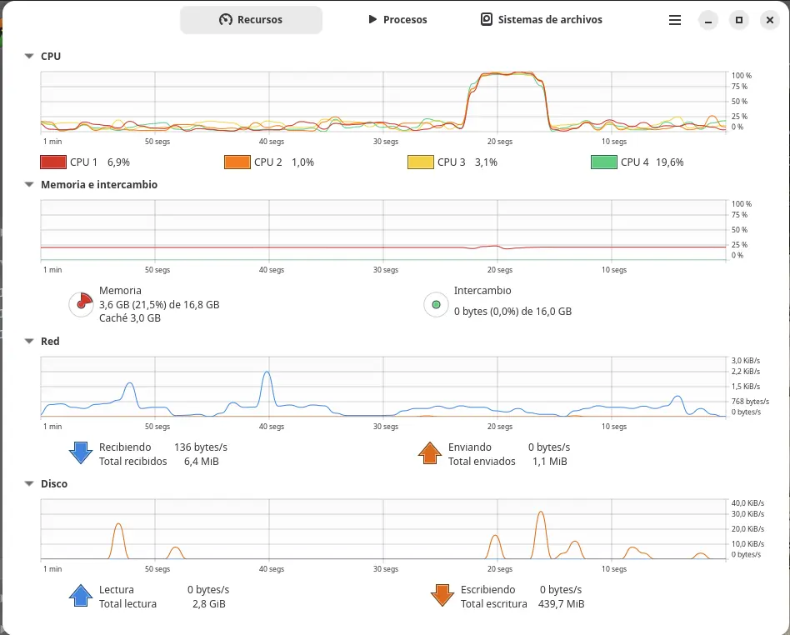Maximize the system monitor window
Viewport: 790px width, 635px height.
click(739, 20)
